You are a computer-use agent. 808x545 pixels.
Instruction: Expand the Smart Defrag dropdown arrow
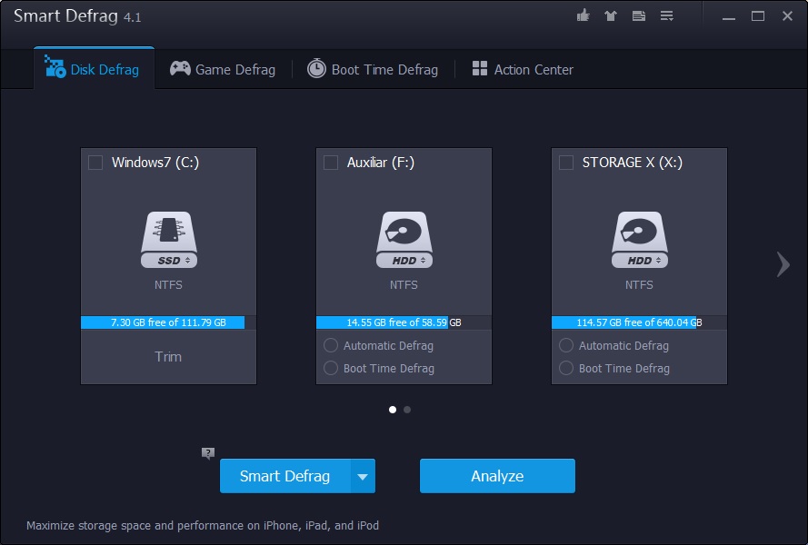pyautogui.click(x=364, y=476)
